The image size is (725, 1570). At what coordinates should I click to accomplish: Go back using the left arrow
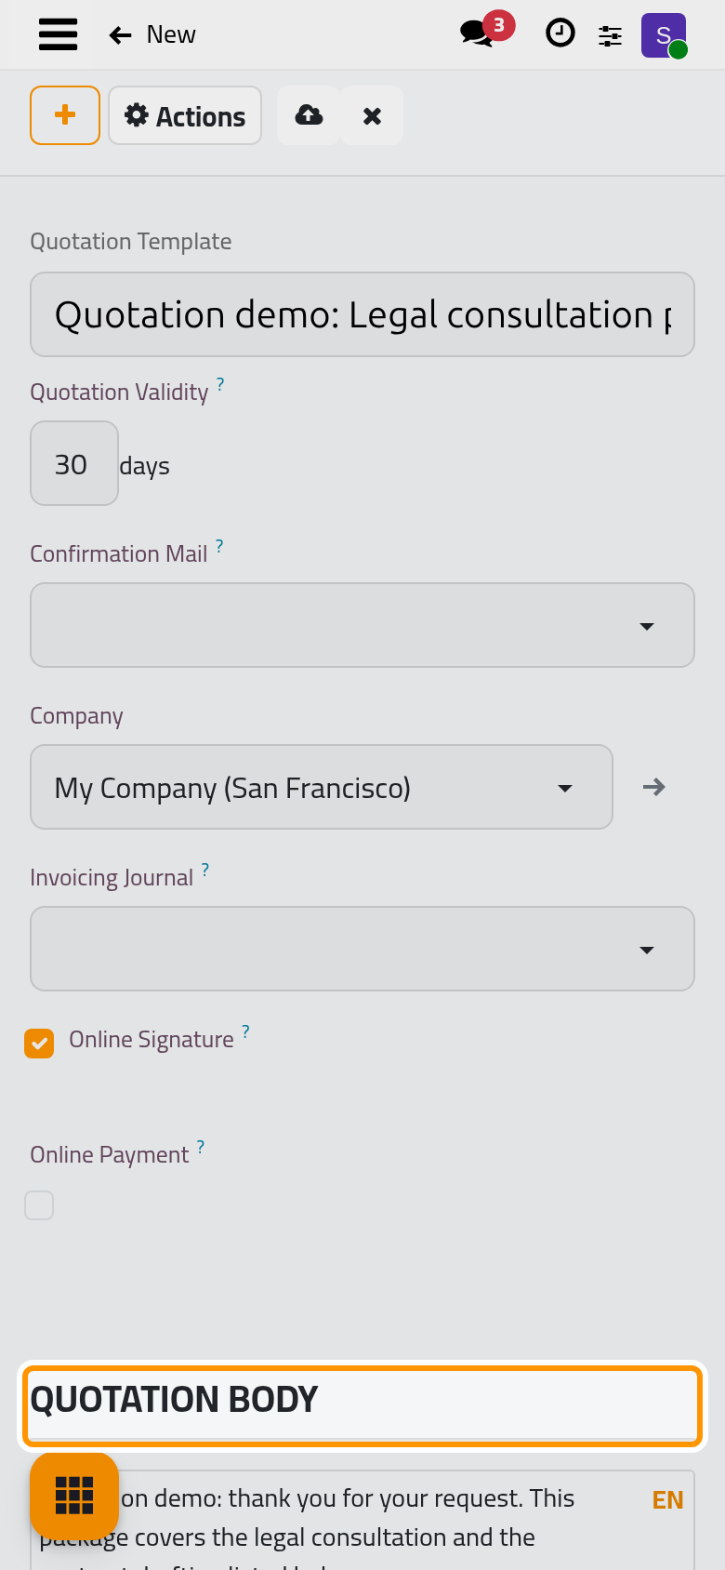pos(120,35)
